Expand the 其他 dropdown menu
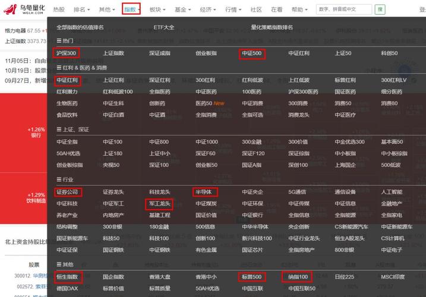This screenshot has height=297, width=426. (x=107, y=10)
